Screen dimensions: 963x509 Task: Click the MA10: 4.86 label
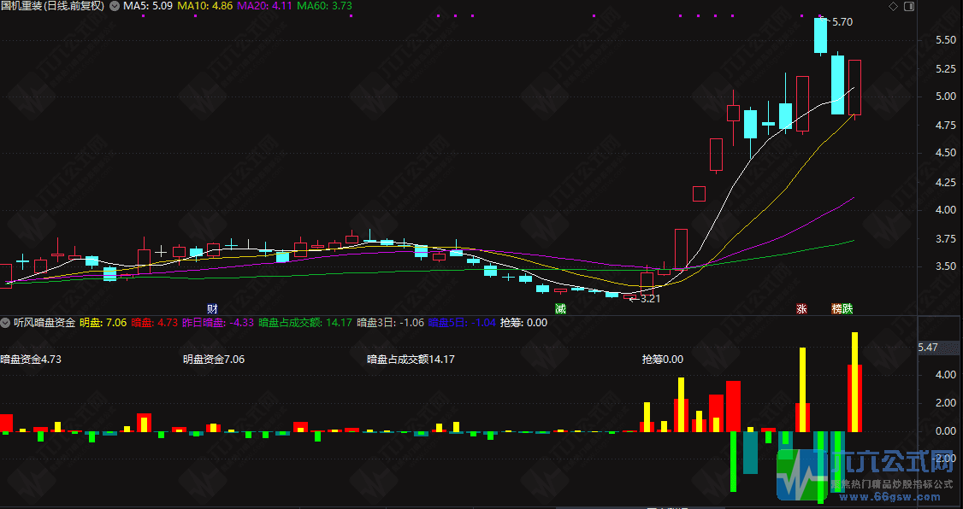pos(204,6)
